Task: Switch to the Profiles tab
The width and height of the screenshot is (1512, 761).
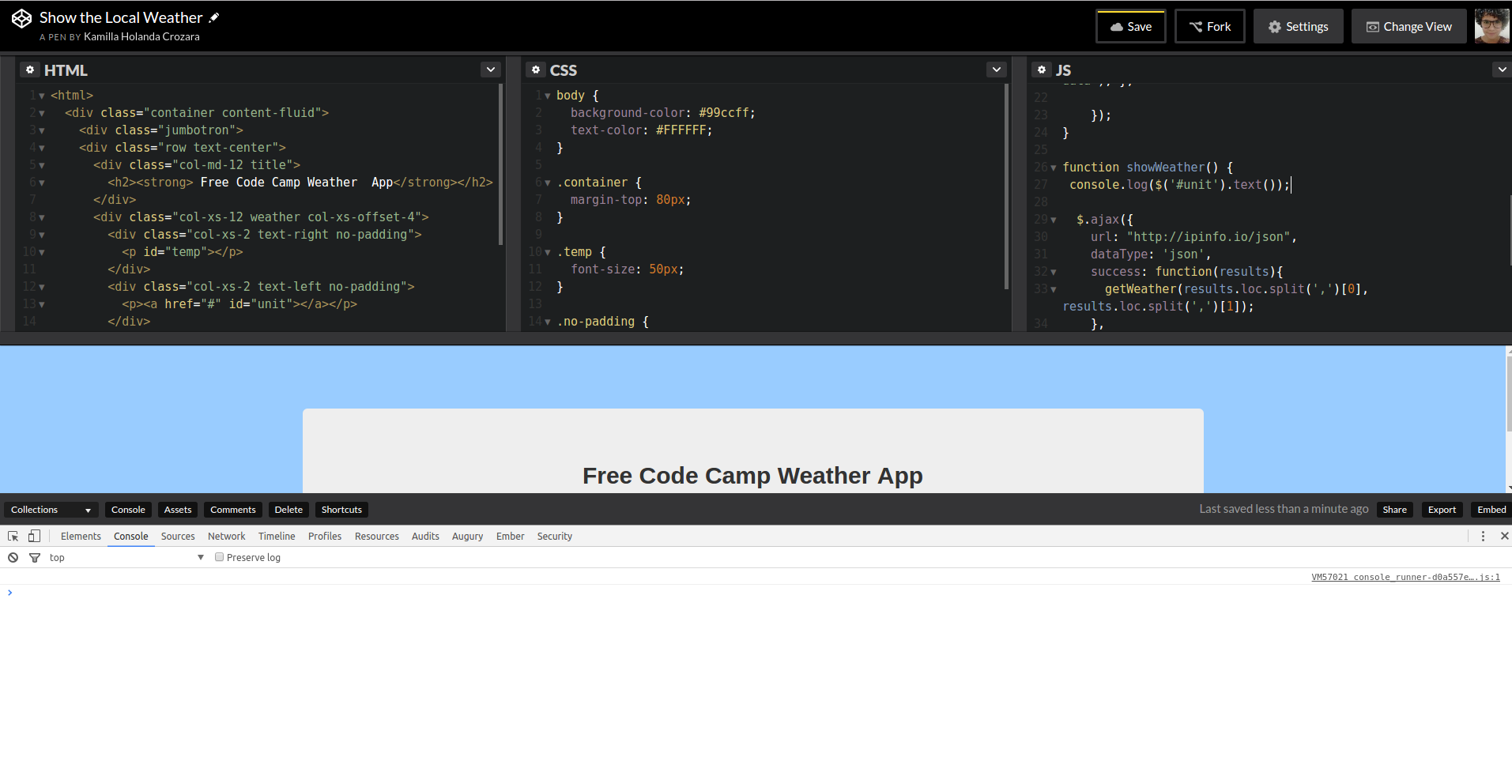Action: [x=325, y=536]
